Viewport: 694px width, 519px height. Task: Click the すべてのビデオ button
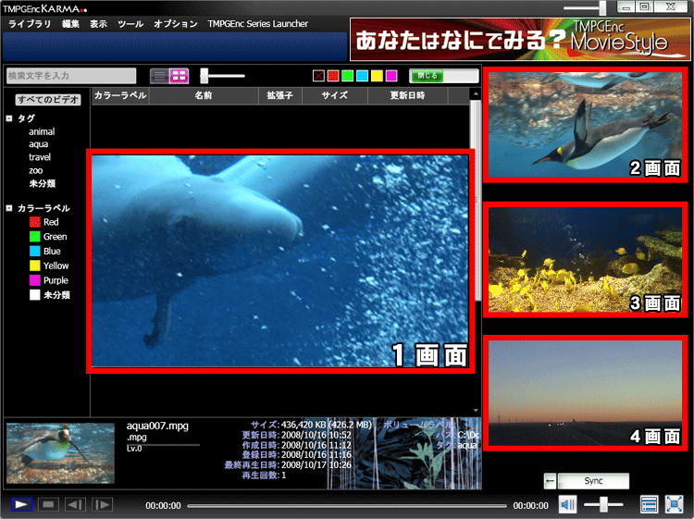tap(48, 99)
